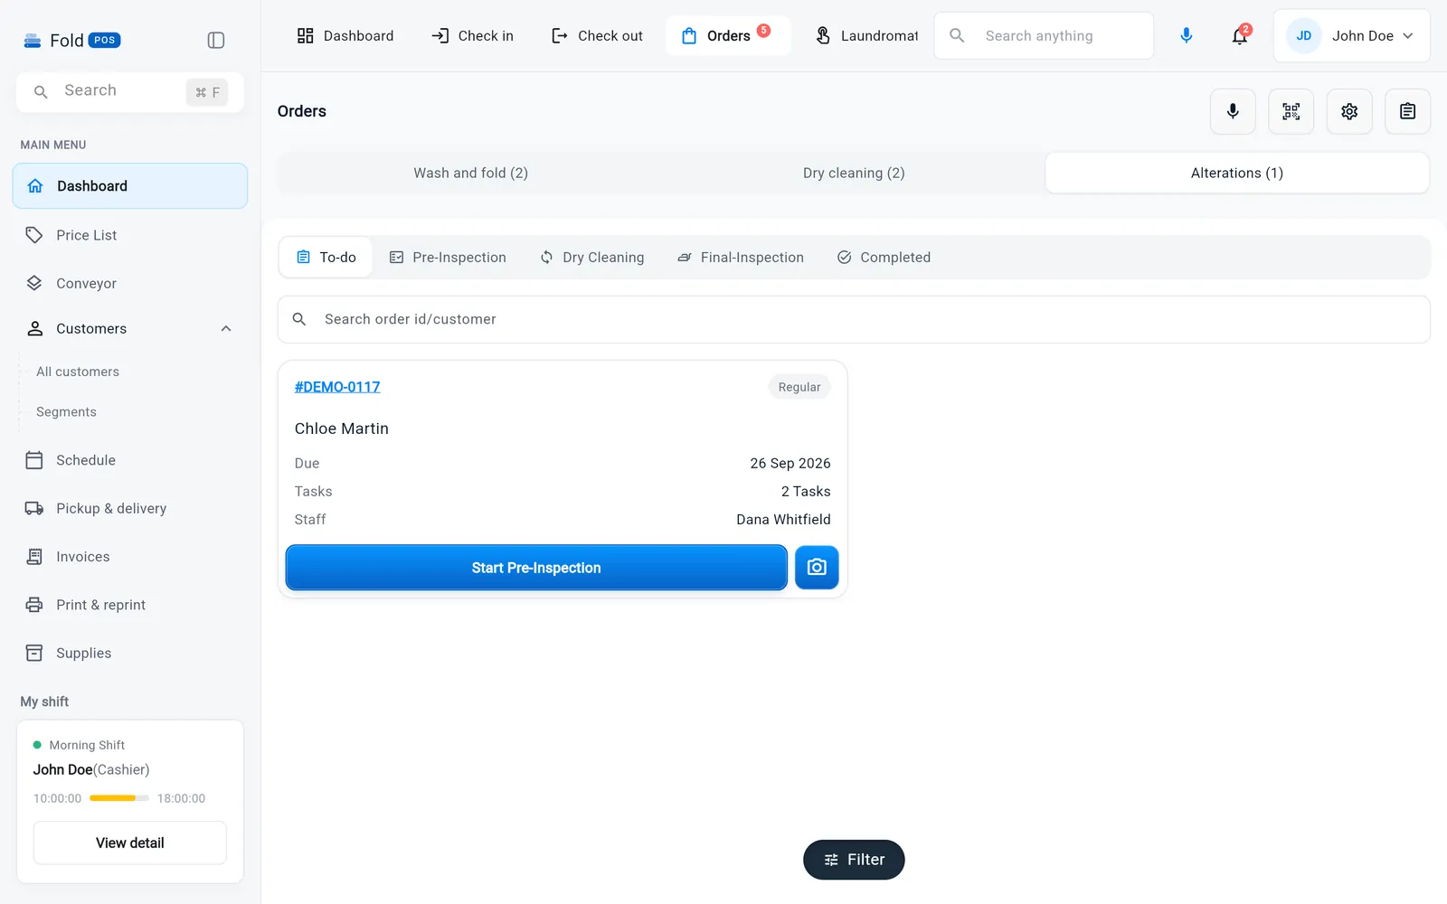
Task: Switch to the Dry cleaning (2) tab
Action: coord(854,173)
